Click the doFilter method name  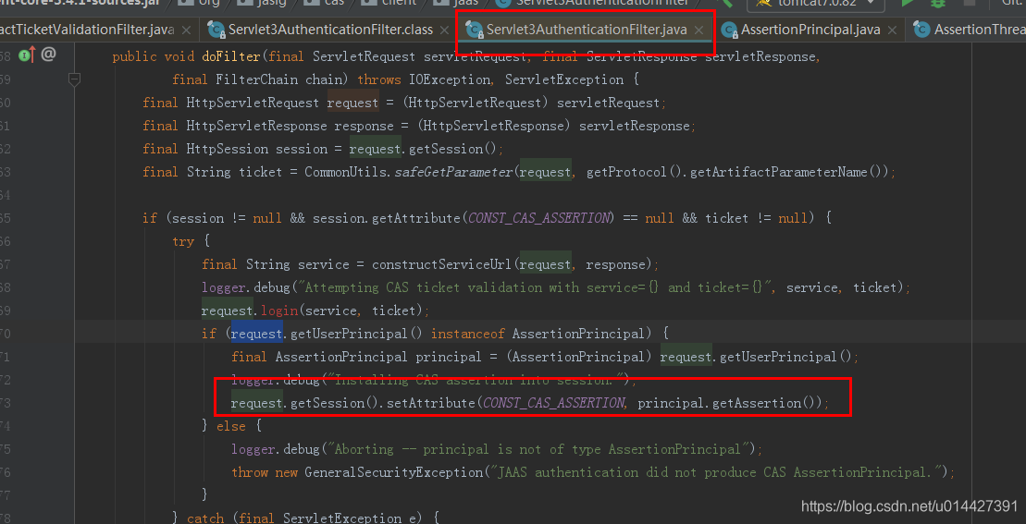(231, 57)
